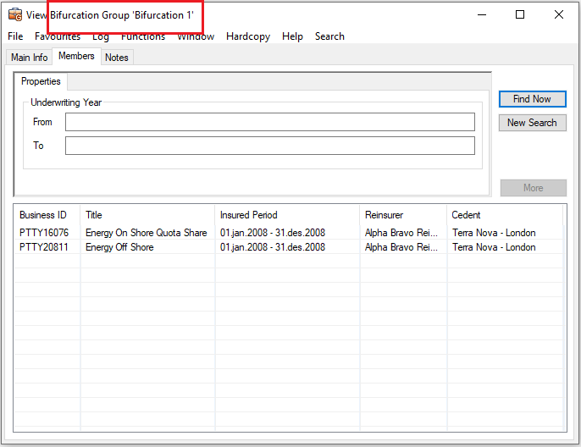Open the Functions menu
The width and height of the screenshot is (581, 447).
click(x=142, y=36)
